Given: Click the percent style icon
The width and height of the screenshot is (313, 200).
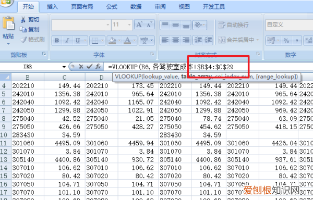Looking at the screenshot, I should (286, 41).
